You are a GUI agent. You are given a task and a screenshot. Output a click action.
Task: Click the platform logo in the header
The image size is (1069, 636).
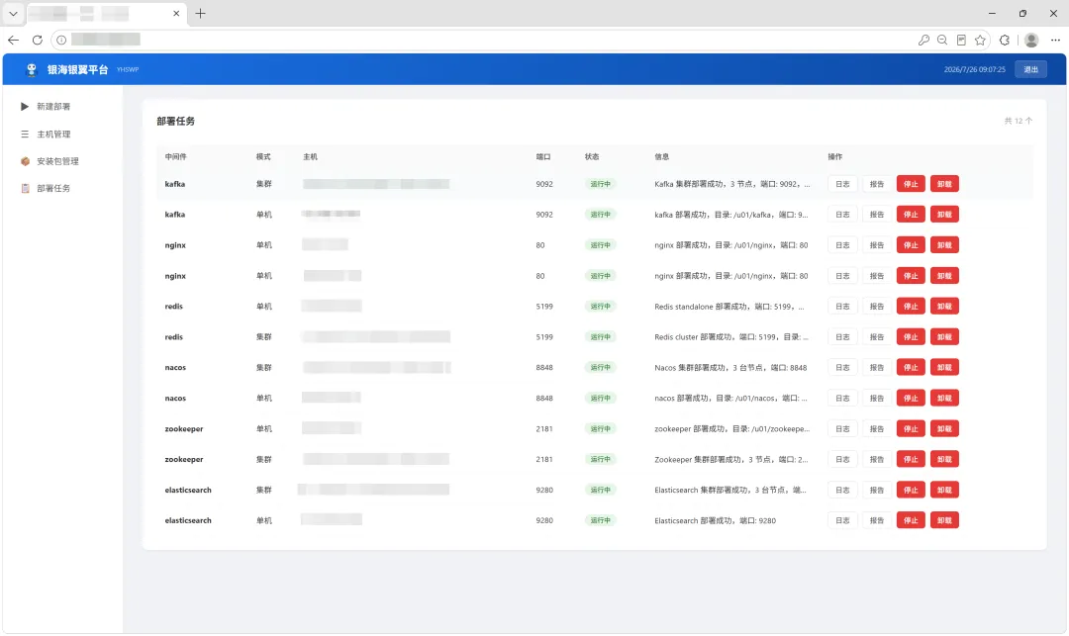coord(32,69)
